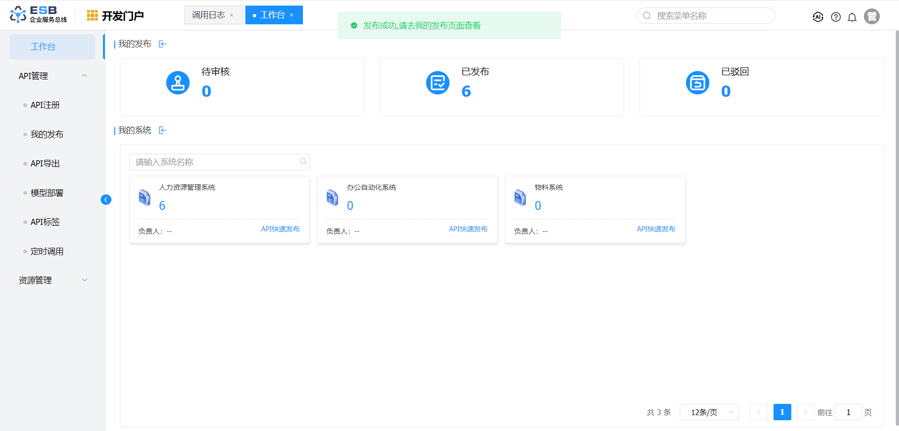Click API快速发布 for 人力资源管理系统

click(280, 229)
